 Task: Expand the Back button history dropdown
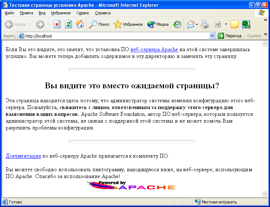tap(30, 24)
